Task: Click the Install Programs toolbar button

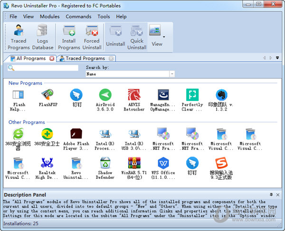Action: pos(69,37)
